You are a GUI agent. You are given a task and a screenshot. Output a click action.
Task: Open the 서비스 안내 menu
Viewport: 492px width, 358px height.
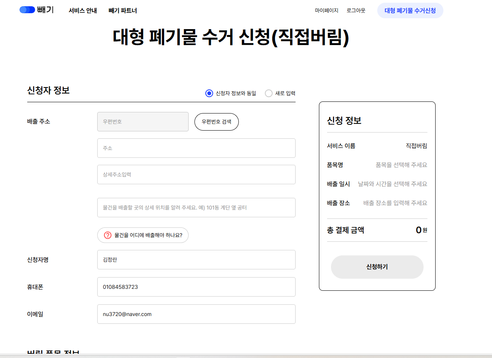pyautogui.click(x=82, y=10)
